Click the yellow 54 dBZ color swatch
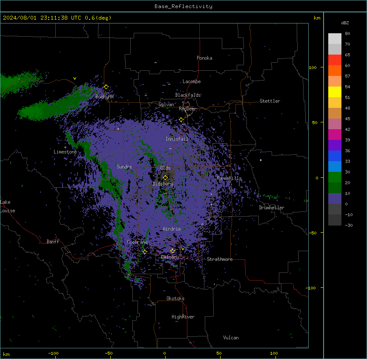 (335, 92)
